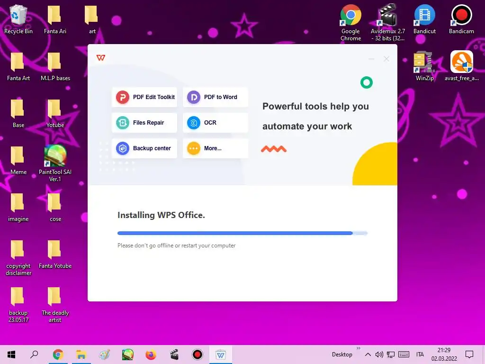Select PaintTool SAI Ver.1 shortcut
Image resolution: width=485 pixels, height=364 pixels.
point(55,164)
